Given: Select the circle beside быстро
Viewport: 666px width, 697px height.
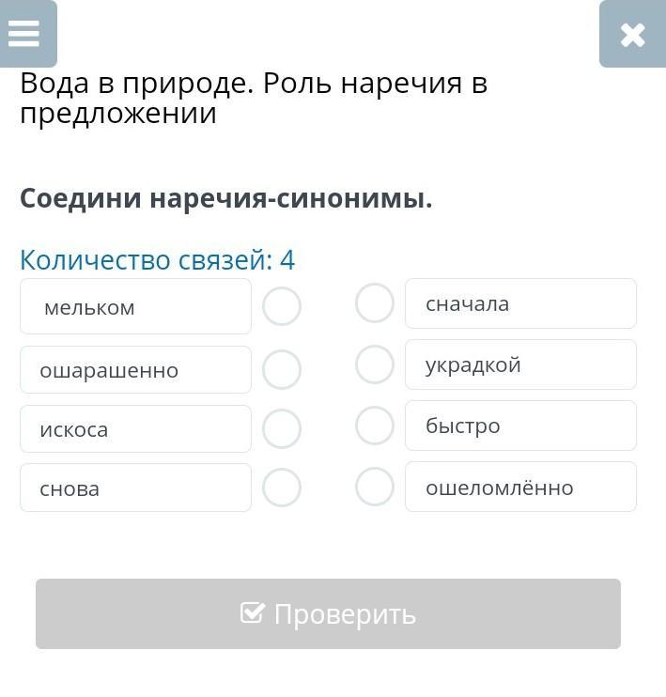Looking at the screenshot, I should [375, 426].
